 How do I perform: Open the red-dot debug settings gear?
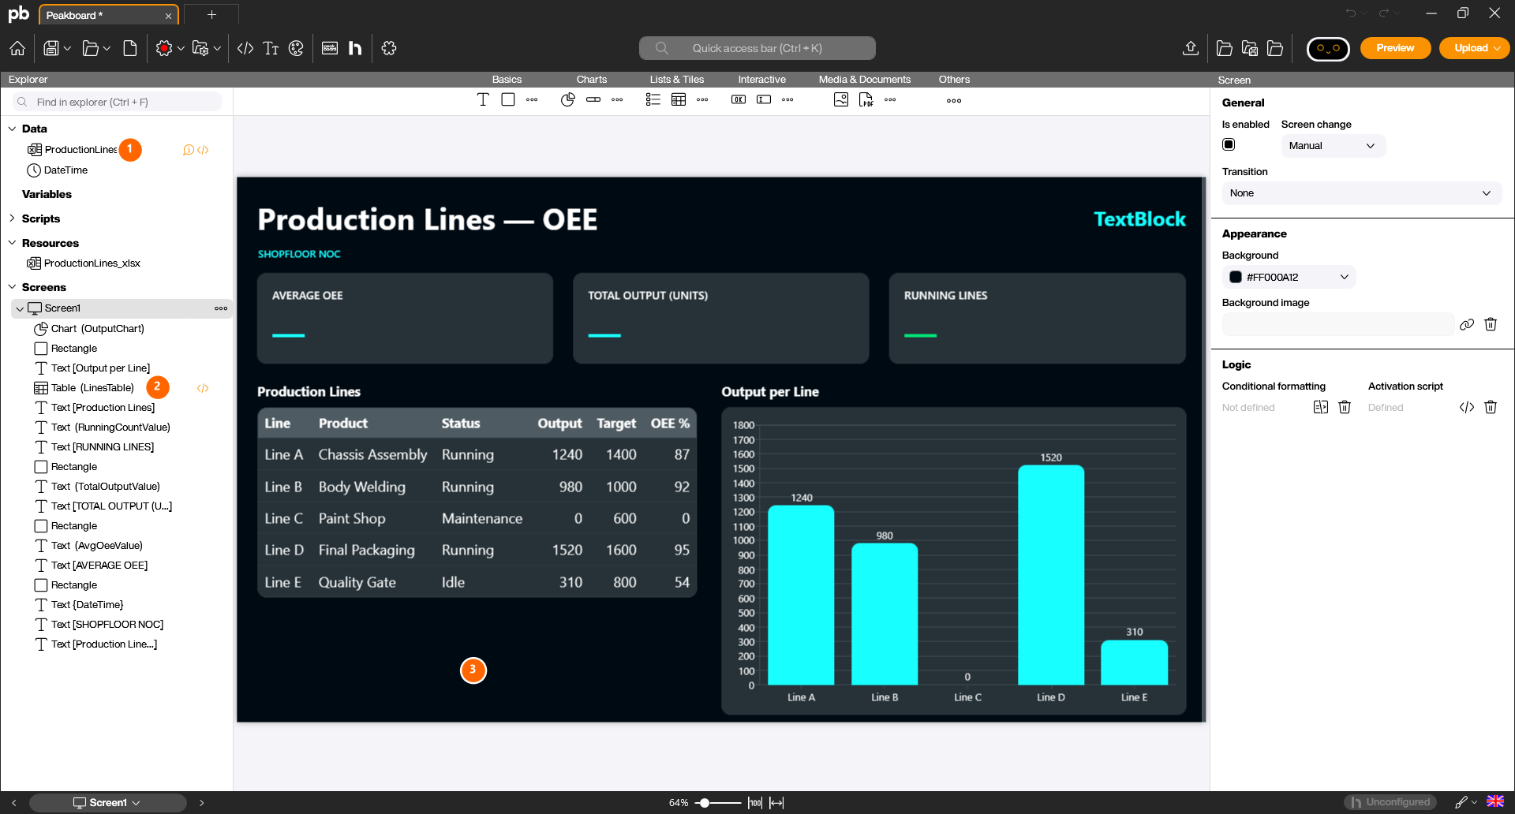(164, 48)
